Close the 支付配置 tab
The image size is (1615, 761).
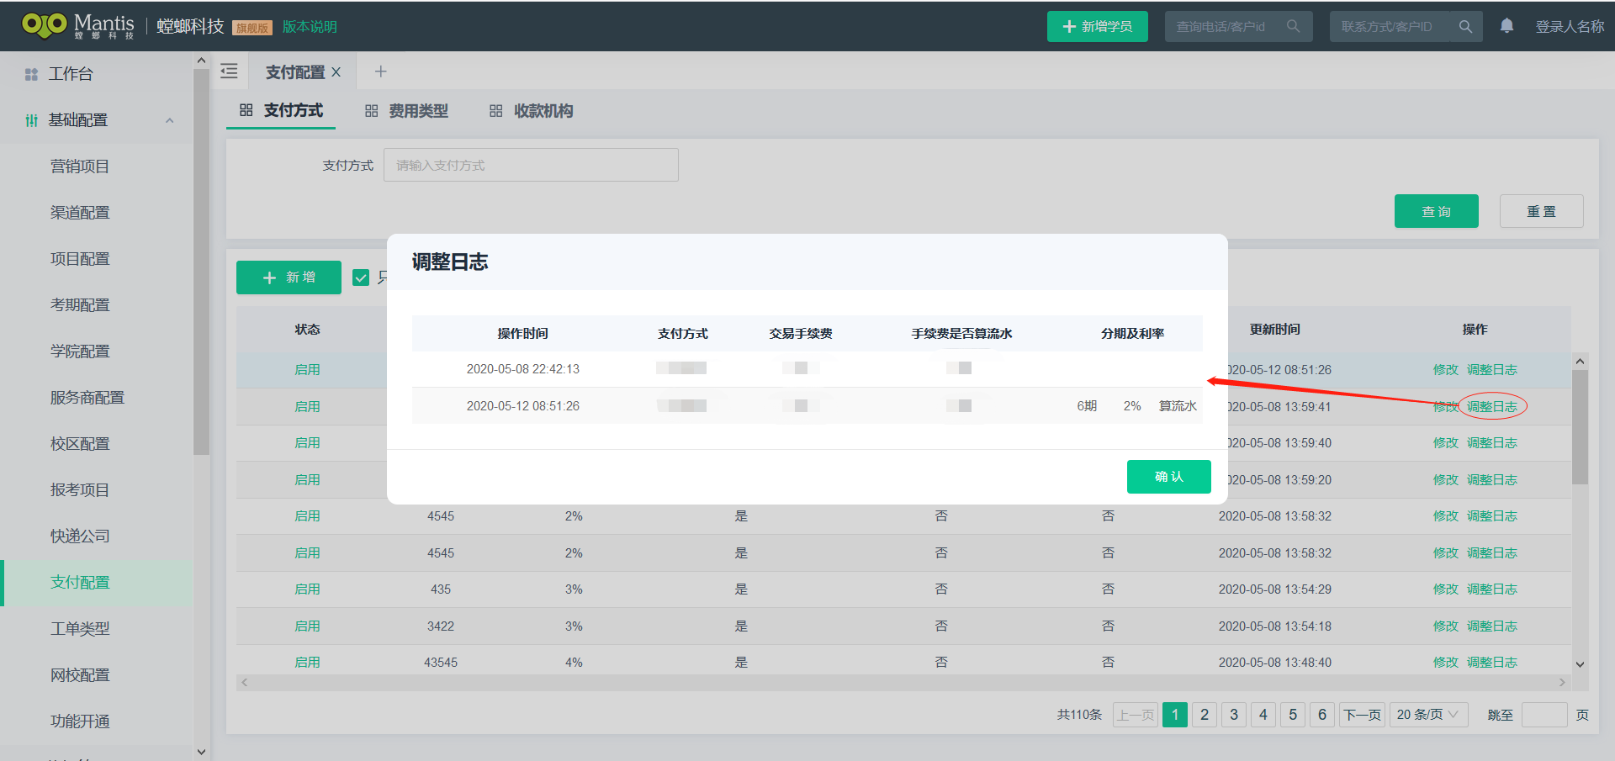[336, 72]
